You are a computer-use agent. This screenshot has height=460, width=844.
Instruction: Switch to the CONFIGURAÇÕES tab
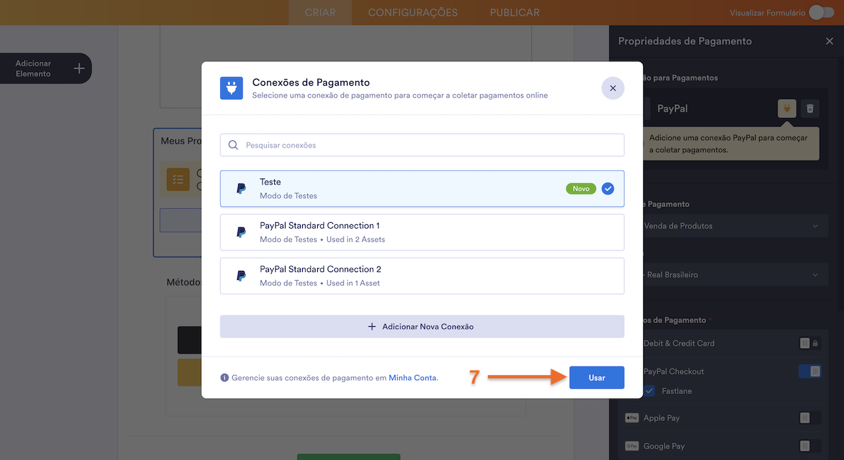tap(412, 12)
